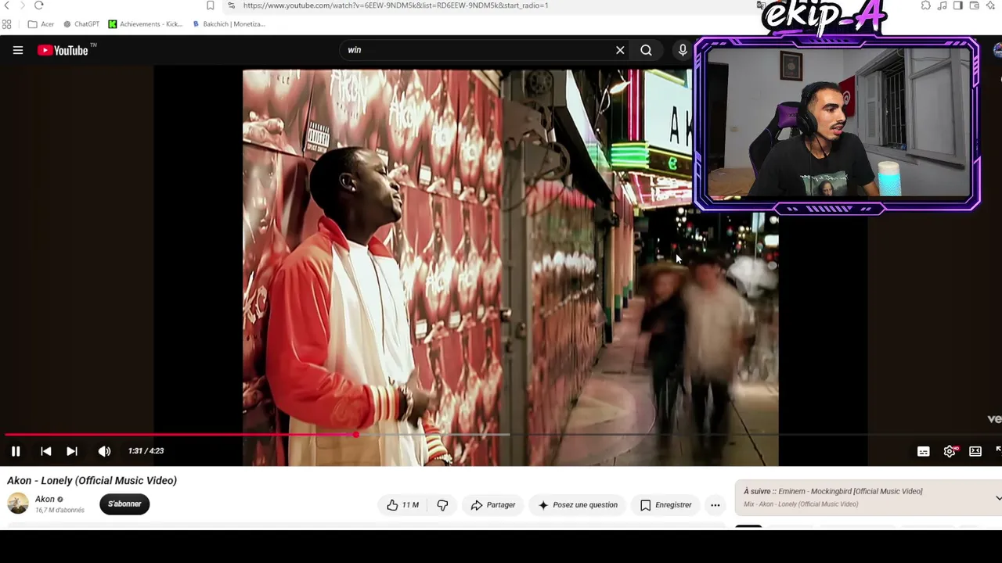This screenshot has height=563, width=1002.
Task: Open the browser wallet icon
Action: (975, 5)
